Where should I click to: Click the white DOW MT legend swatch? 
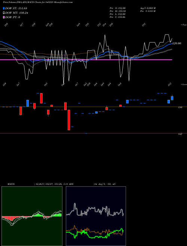(x=4, y=13)
